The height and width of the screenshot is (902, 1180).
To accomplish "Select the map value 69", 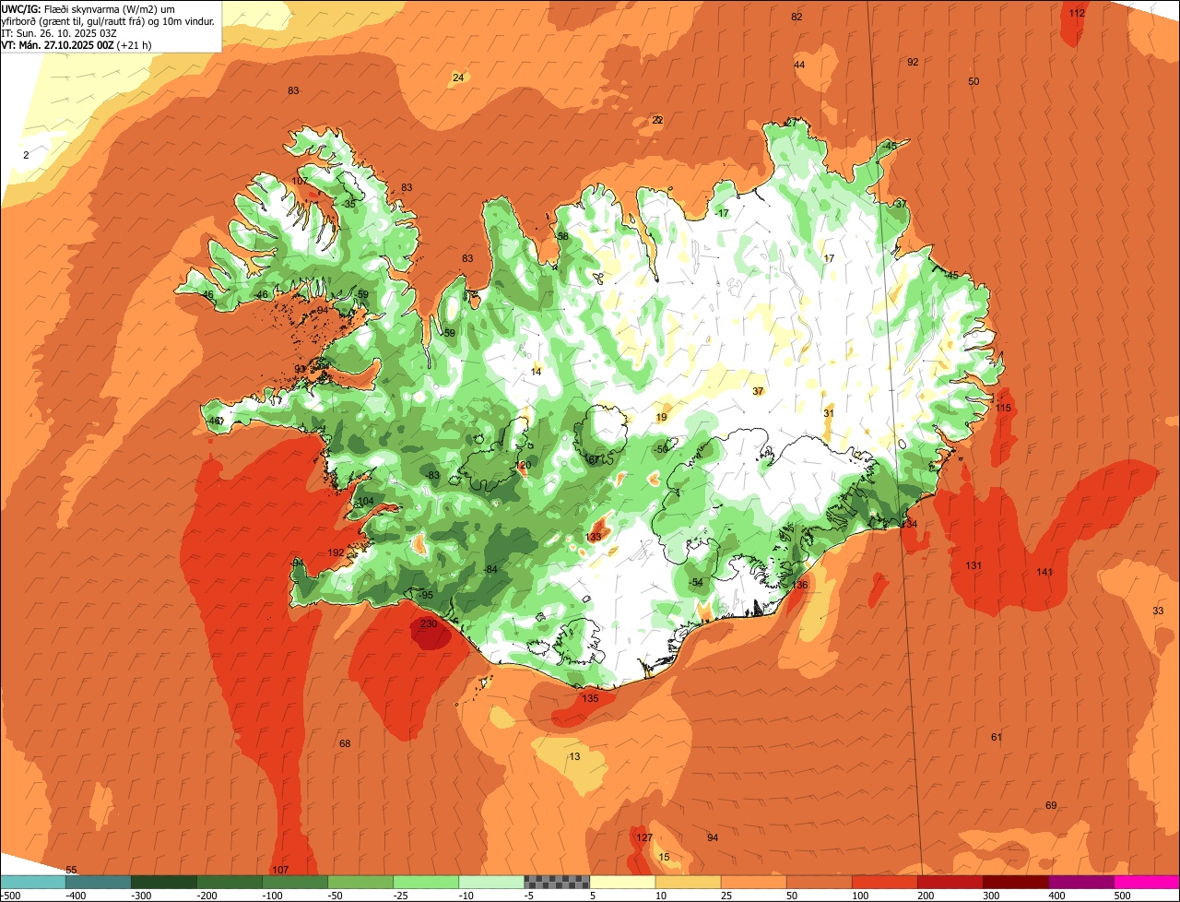I will coord(1051,806).
